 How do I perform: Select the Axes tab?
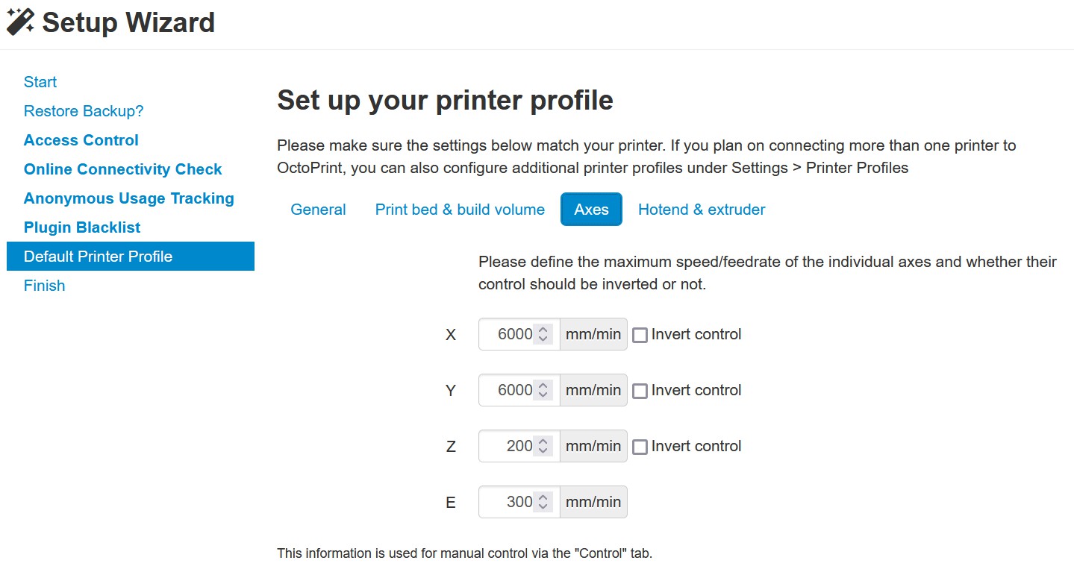591,210
